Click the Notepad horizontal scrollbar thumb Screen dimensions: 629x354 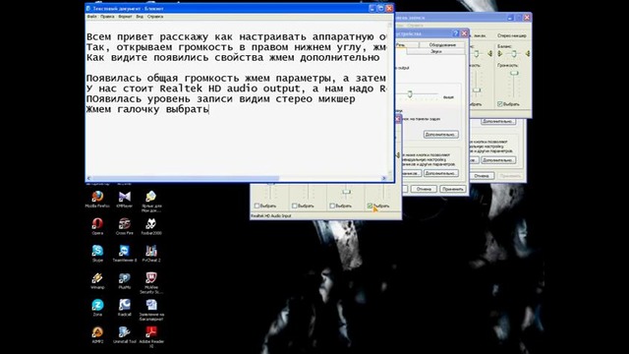pos(186,178)
